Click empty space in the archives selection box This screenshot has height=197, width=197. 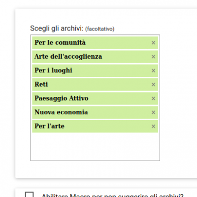95,146
